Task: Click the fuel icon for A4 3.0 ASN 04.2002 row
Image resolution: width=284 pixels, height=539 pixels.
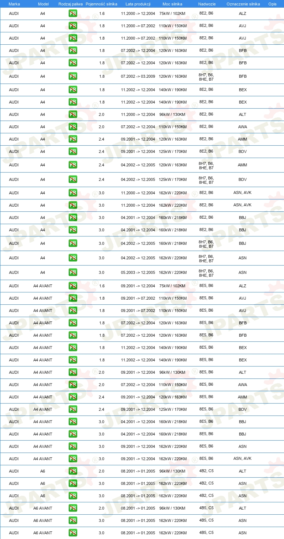Action: click(x=73, y=258)
